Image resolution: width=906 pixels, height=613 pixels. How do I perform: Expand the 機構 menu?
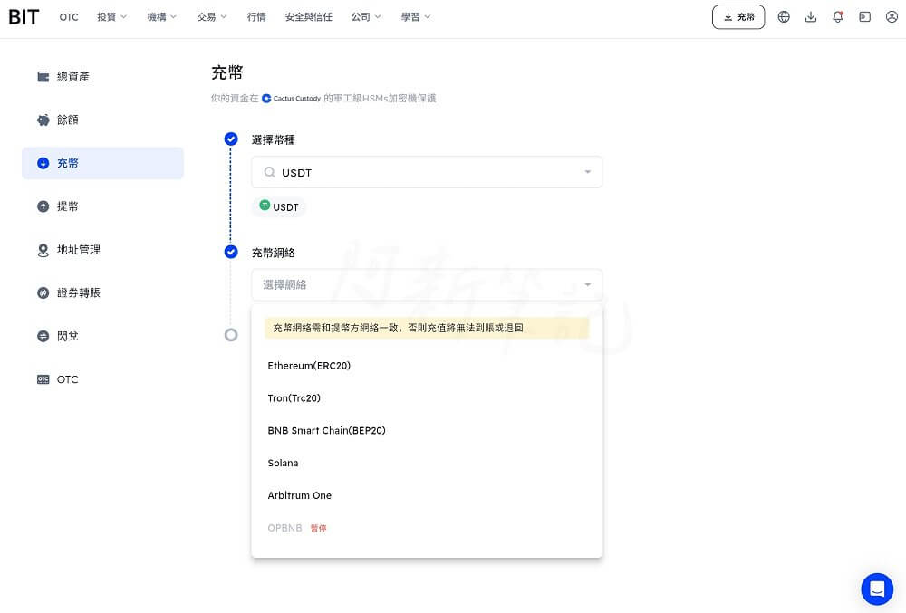(162, 16)
